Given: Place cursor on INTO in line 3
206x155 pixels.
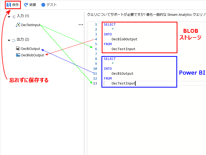Looking at the screenshot, I should [x=108, y=34].
